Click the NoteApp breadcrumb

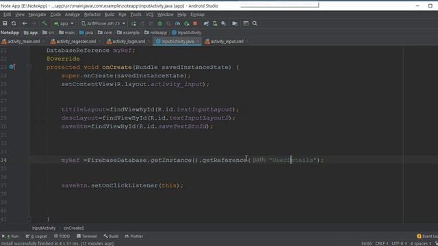tap(10, 33)
